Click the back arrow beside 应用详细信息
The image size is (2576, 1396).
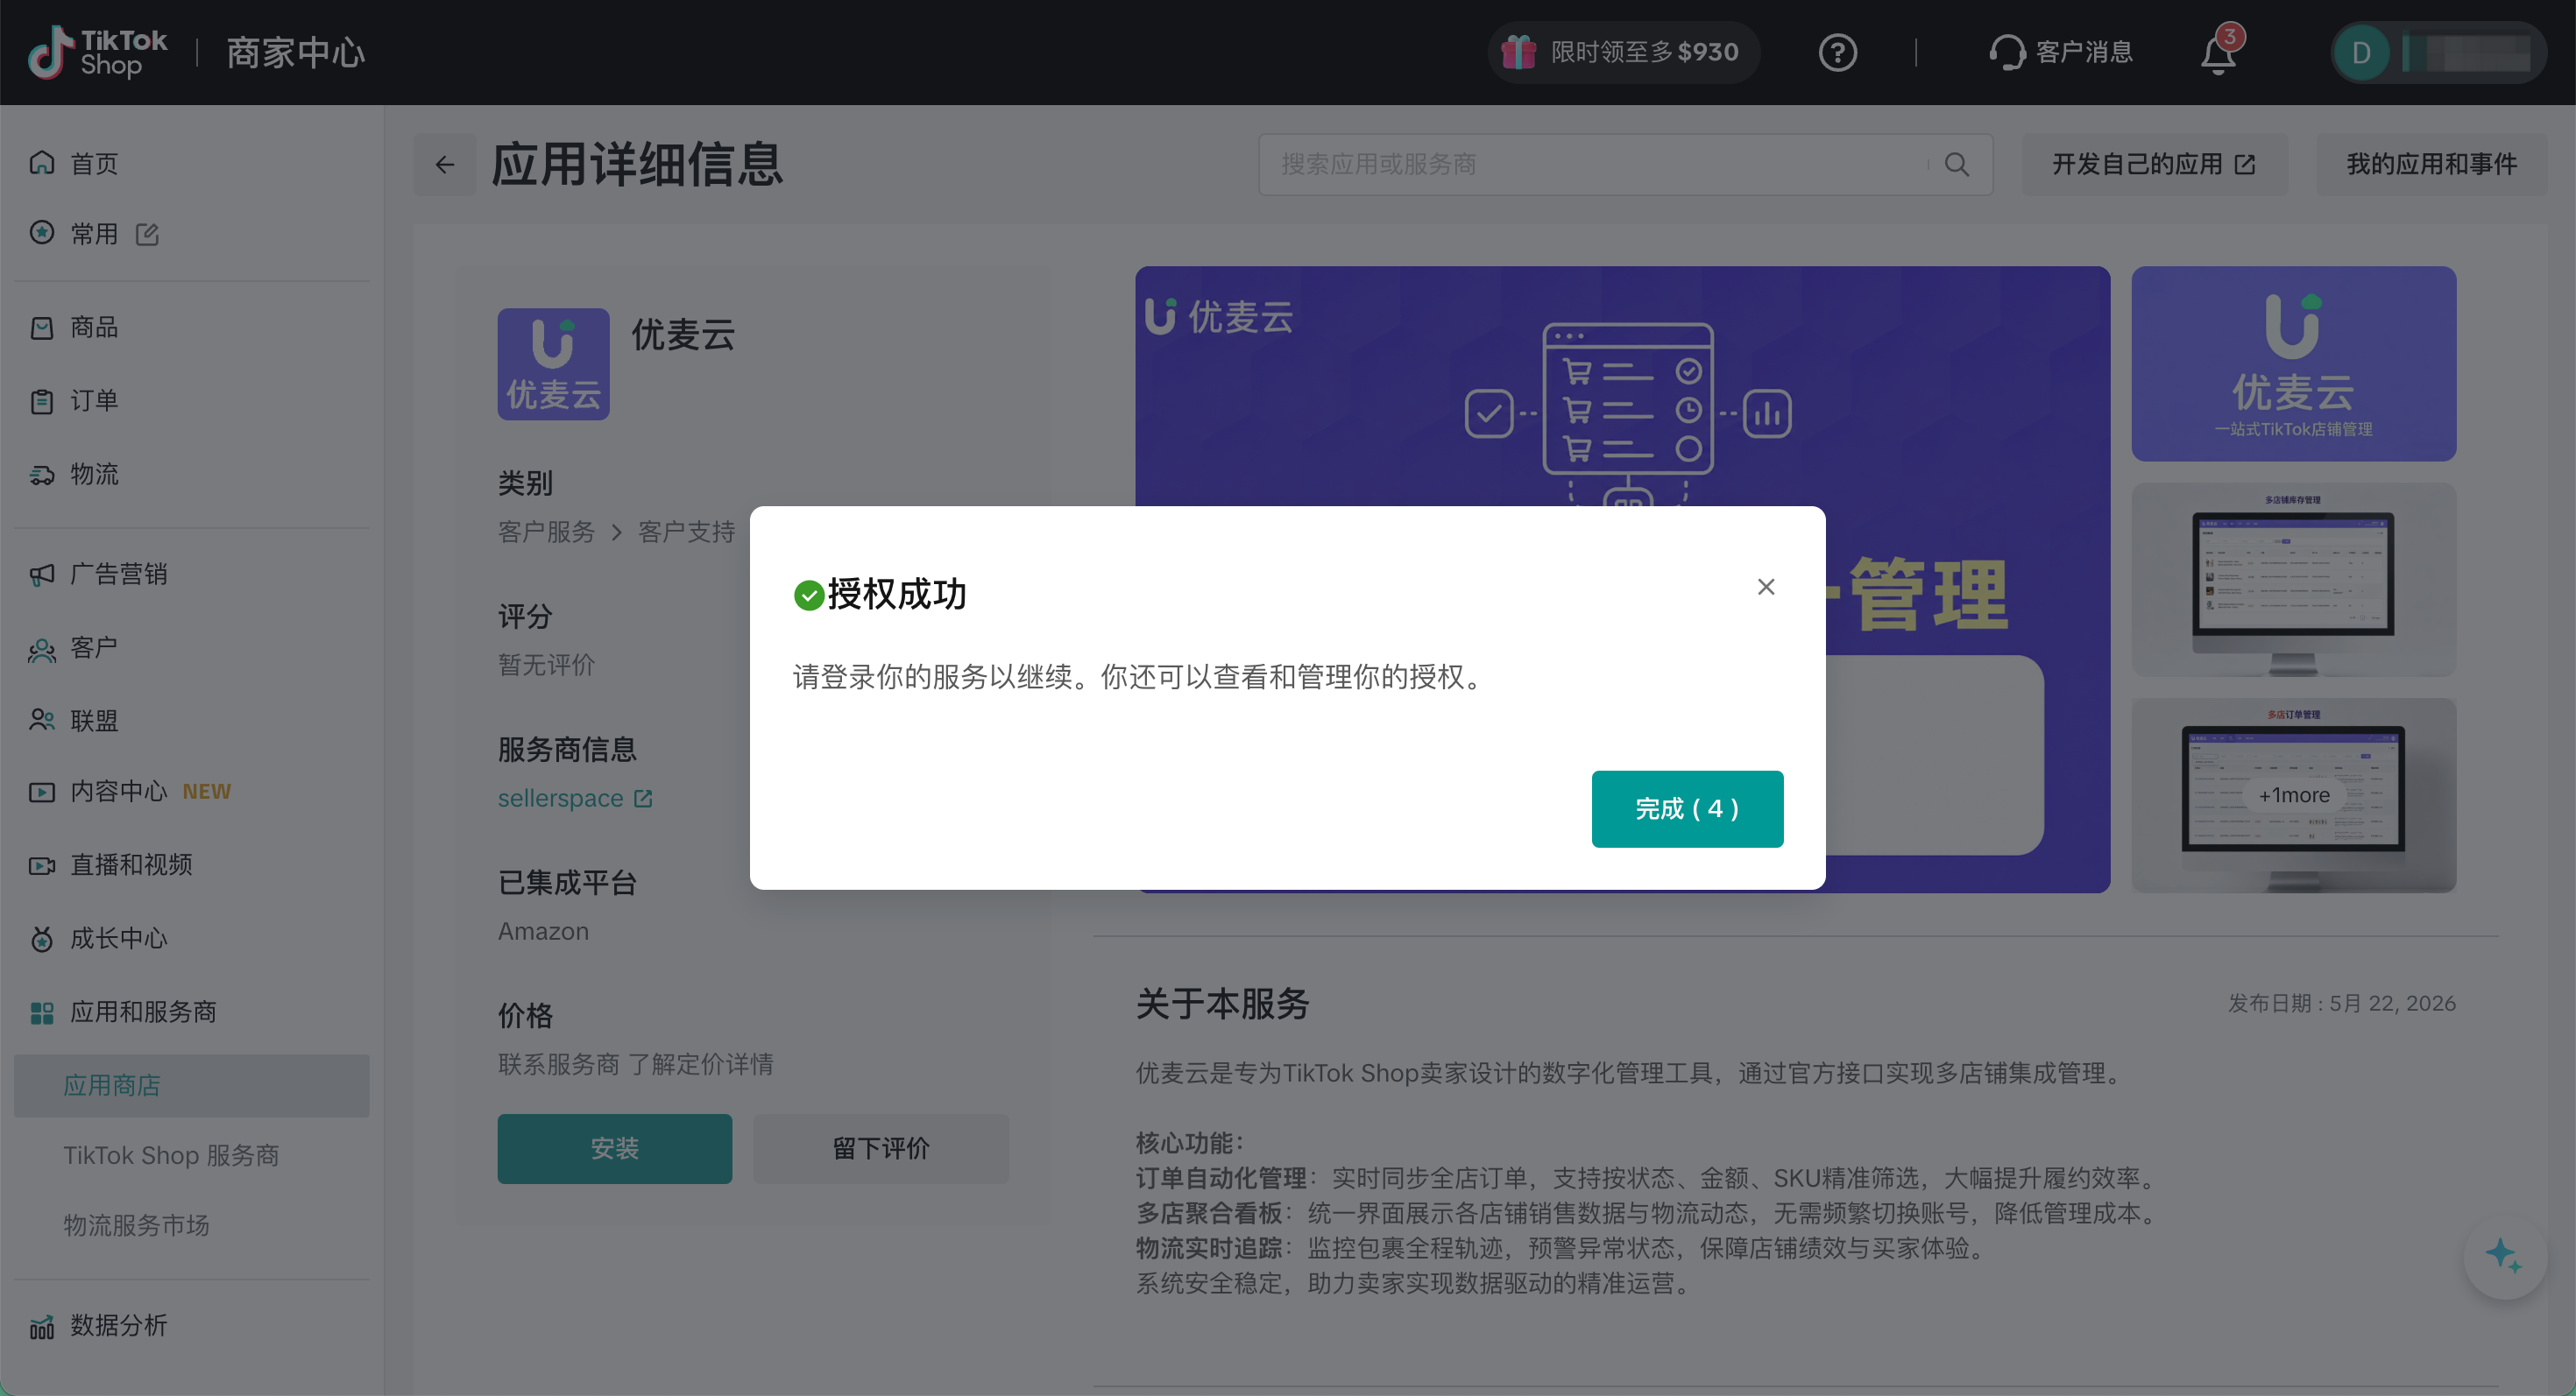[x=445, y=164]
